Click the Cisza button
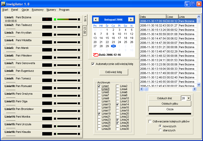203x141 pixels. point(170,109)
